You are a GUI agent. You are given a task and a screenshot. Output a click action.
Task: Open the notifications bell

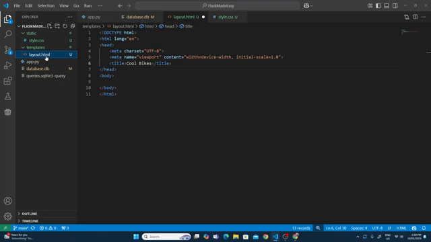coord(424,228)
